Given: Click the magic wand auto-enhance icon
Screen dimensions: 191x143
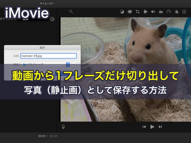Looking at the screenshot, I should [x=71, y=11].
